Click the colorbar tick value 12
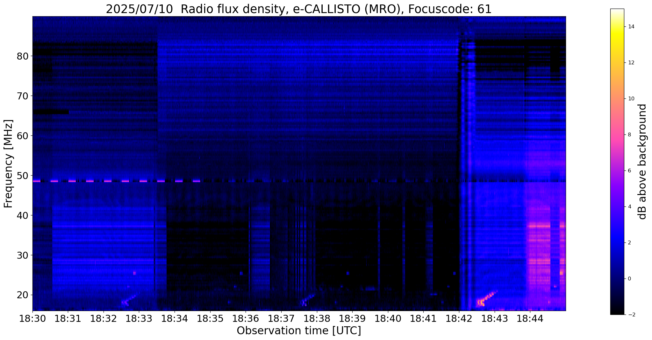The image size is (652, 340). 631,63
